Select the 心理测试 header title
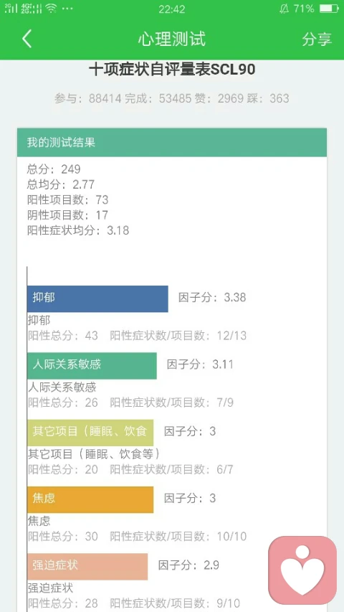 (x=171, y=39)
